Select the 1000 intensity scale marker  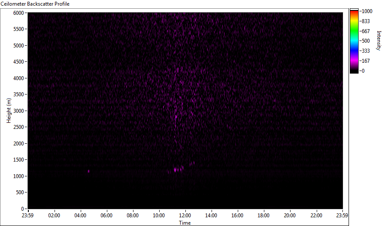click(366, 11)
